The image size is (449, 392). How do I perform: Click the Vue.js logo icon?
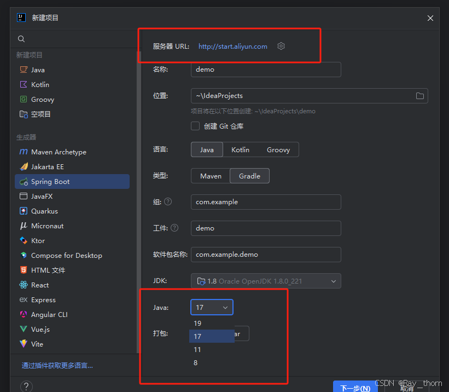point(24,329)
